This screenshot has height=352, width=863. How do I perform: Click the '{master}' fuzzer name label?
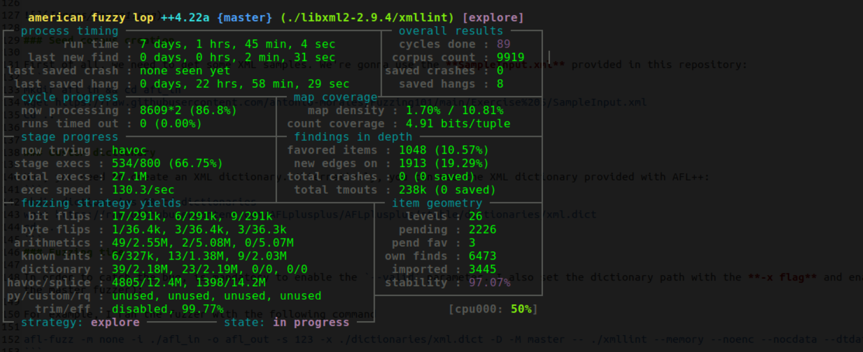point(244,17)
